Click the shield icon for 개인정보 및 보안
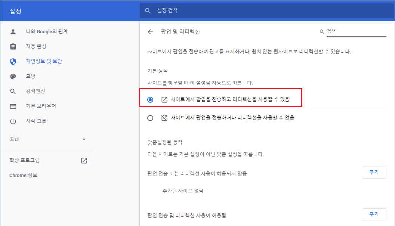The height and width of the screenshot is (226, 395). [13, 61]
